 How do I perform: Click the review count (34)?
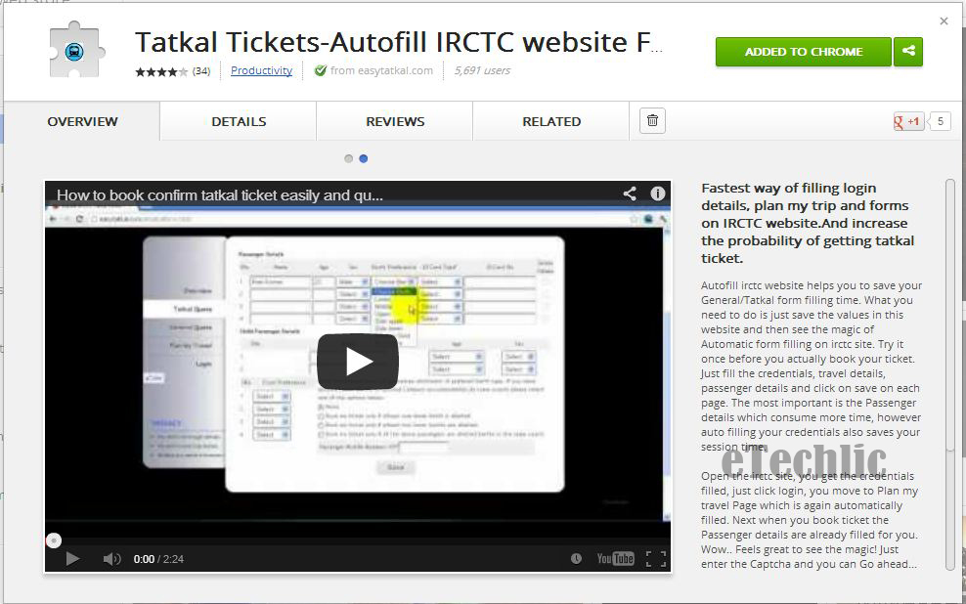(x=200, y=71)
